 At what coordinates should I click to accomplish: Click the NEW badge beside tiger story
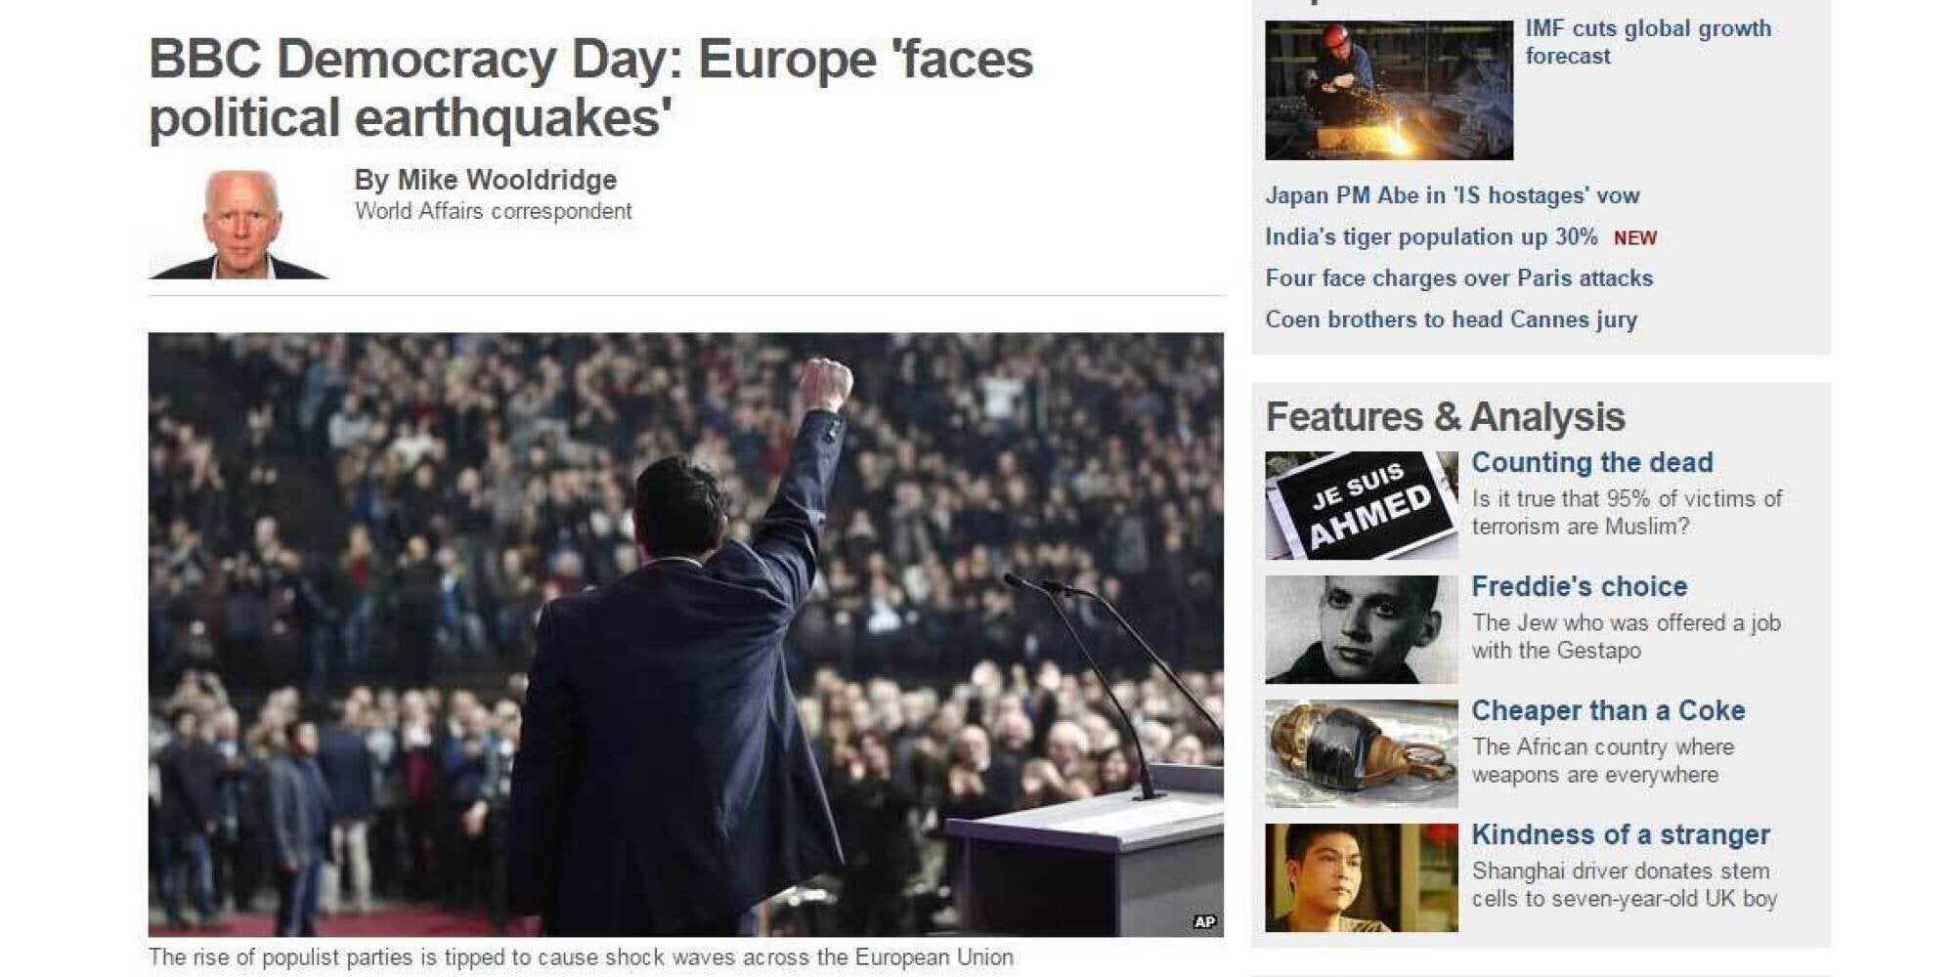(1635, 238)
